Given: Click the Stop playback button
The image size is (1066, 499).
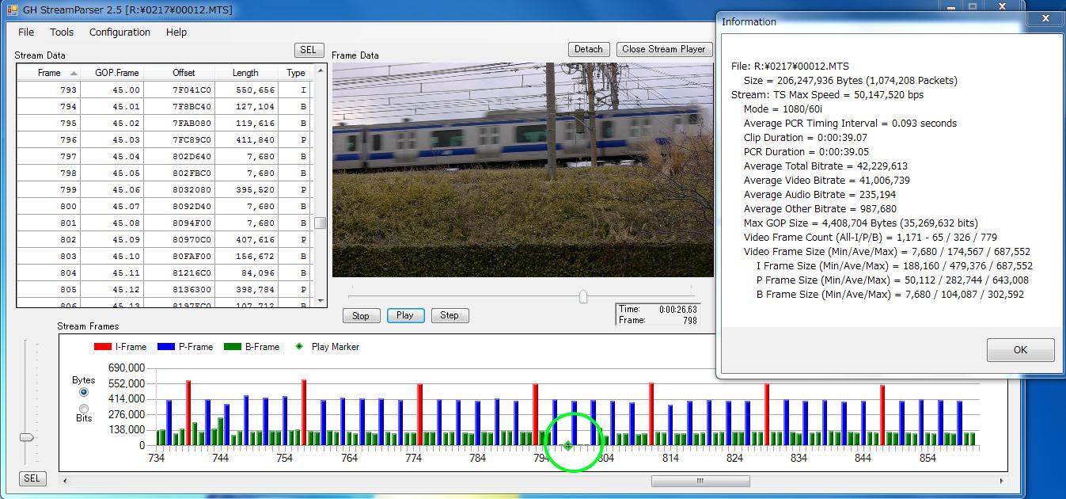Looking at the screenshot, I should click(361, 316).
